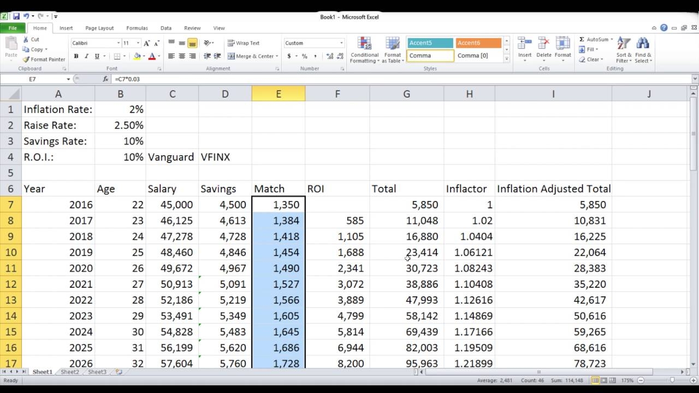Click the AutoSum button
Viewport: 699px width, 393px height.
tap(594, 39)
